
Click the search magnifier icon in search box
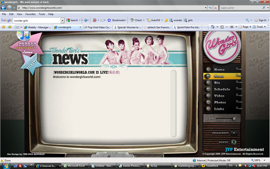coord(264,8)
